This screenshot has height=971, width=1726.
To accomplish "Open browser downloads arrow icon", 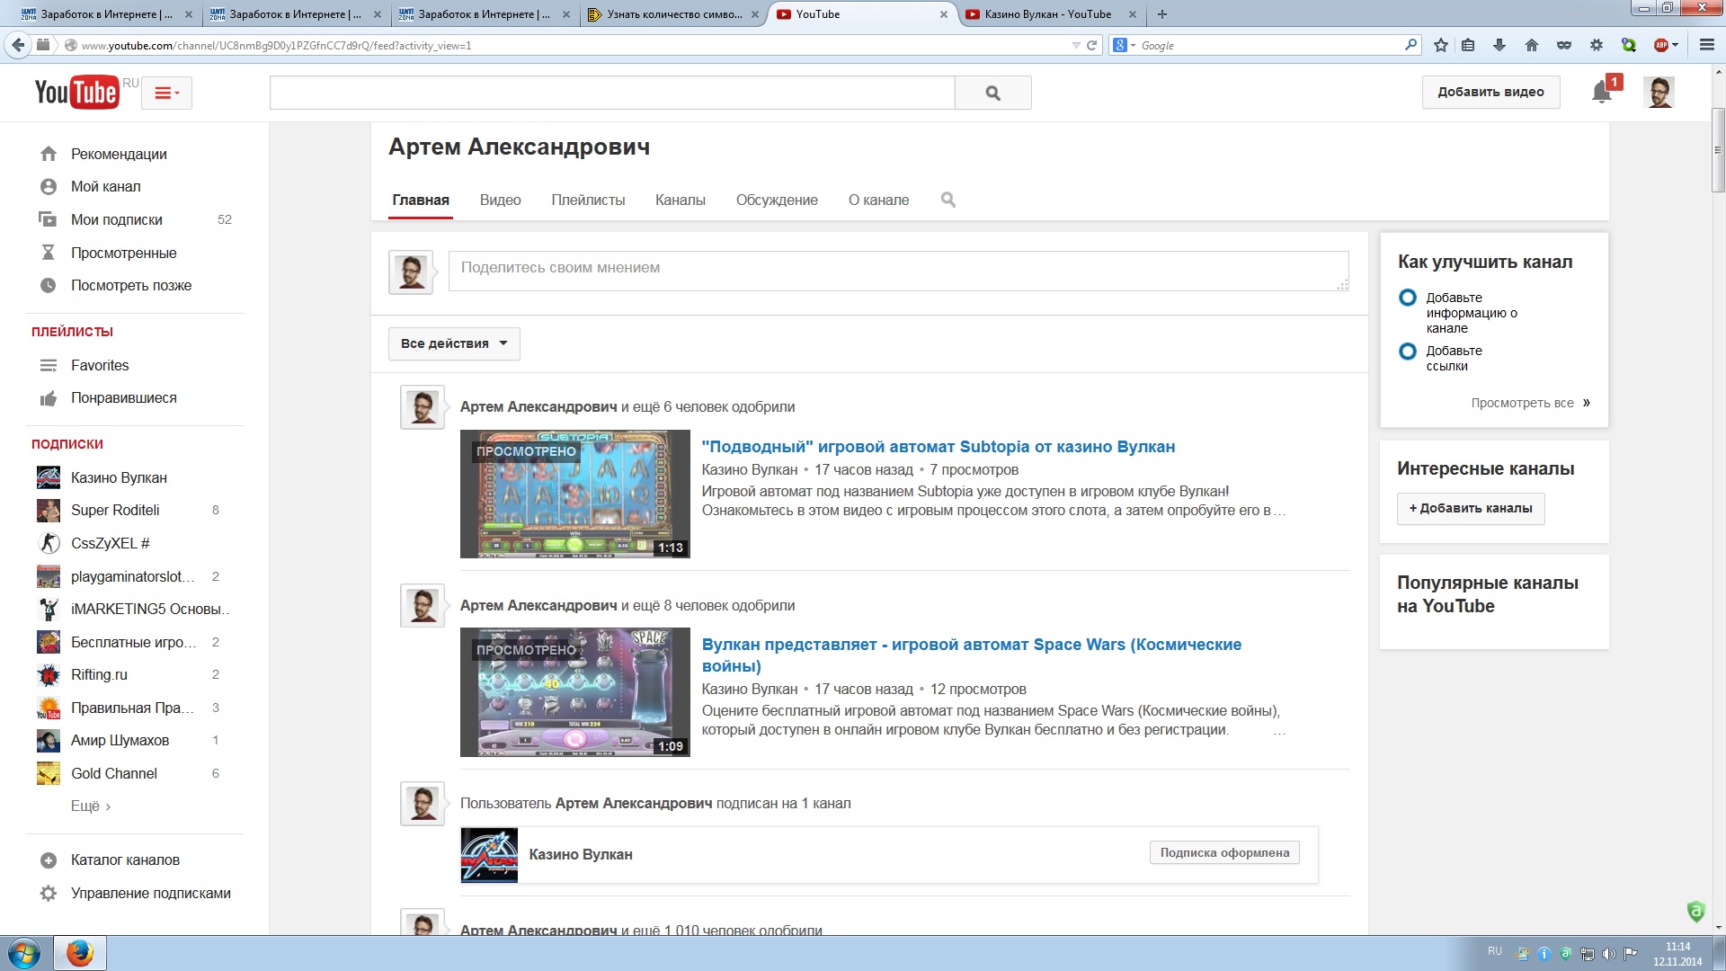I will point(1499,45).
